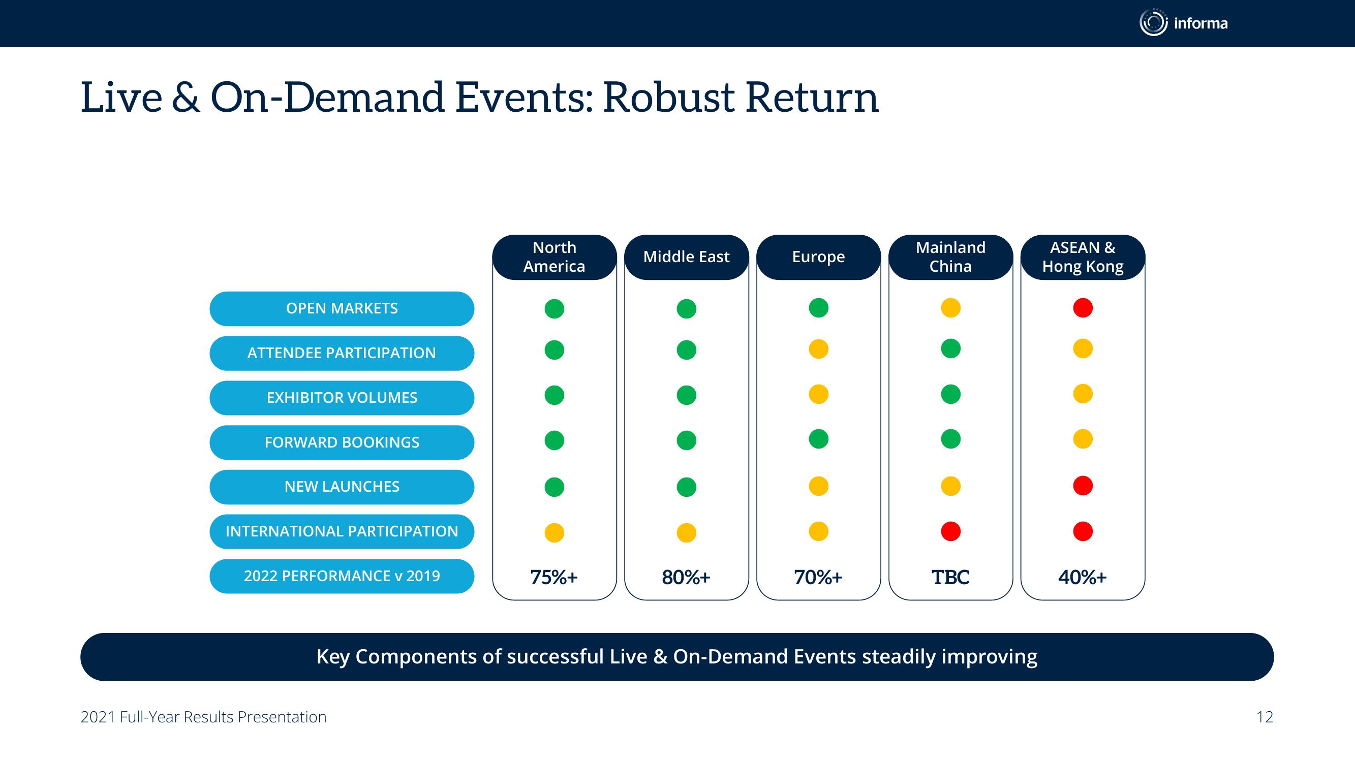This screenshot has height=762, width=1355.
Task: Click ASEAN & Hong Kong Forward Bookings amber dot
Action: [1083, 438]
